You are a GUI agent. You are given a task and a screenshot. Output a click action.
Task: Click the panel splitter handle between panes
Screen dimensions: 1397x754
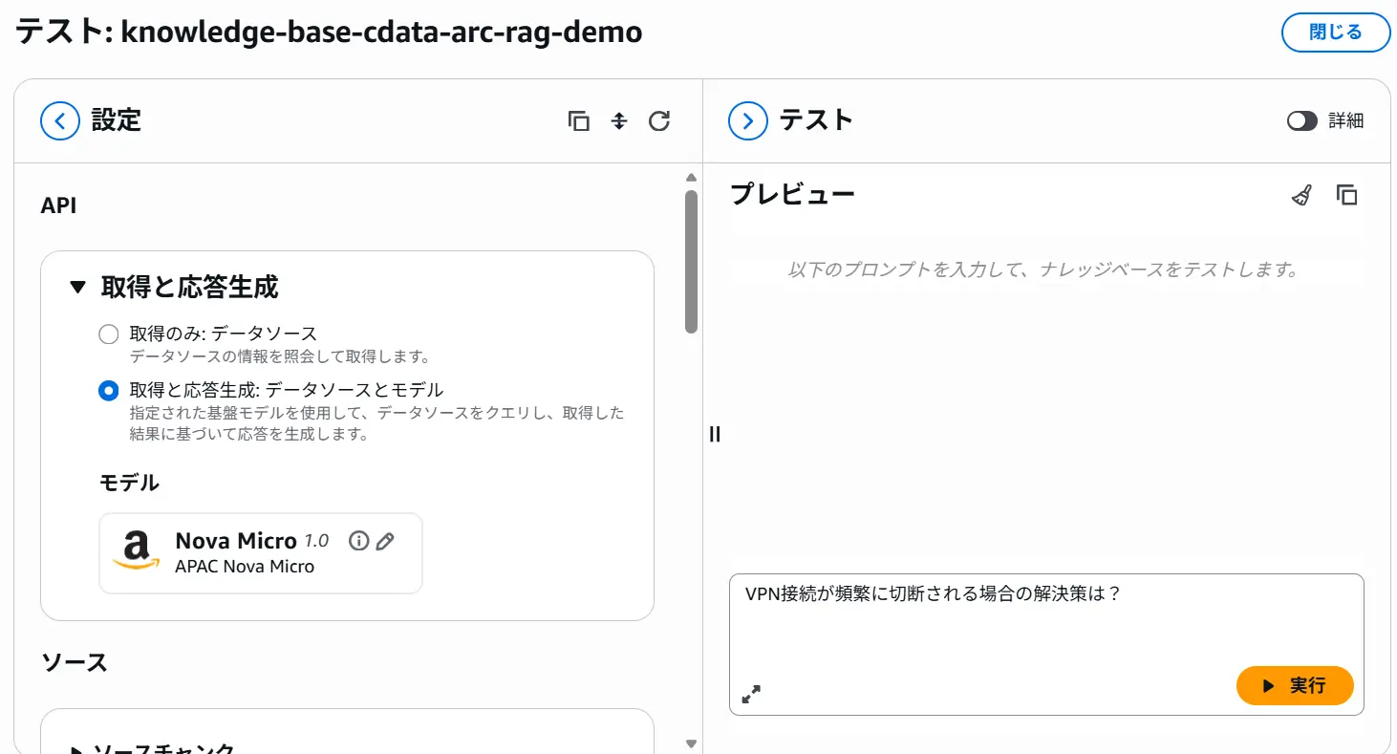715,434
